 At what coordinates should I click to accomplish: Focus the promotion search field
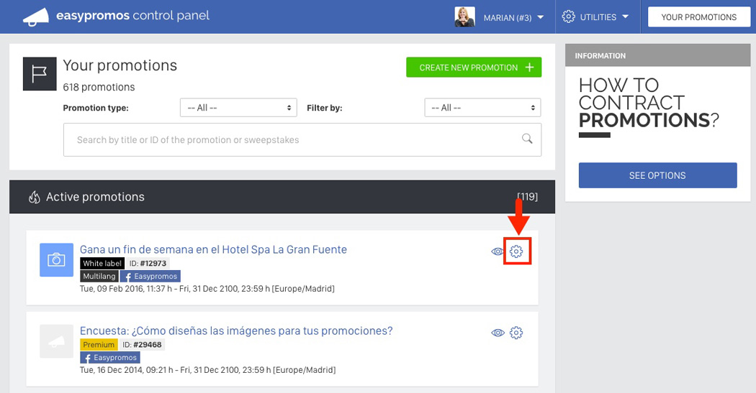coord(302,140)
